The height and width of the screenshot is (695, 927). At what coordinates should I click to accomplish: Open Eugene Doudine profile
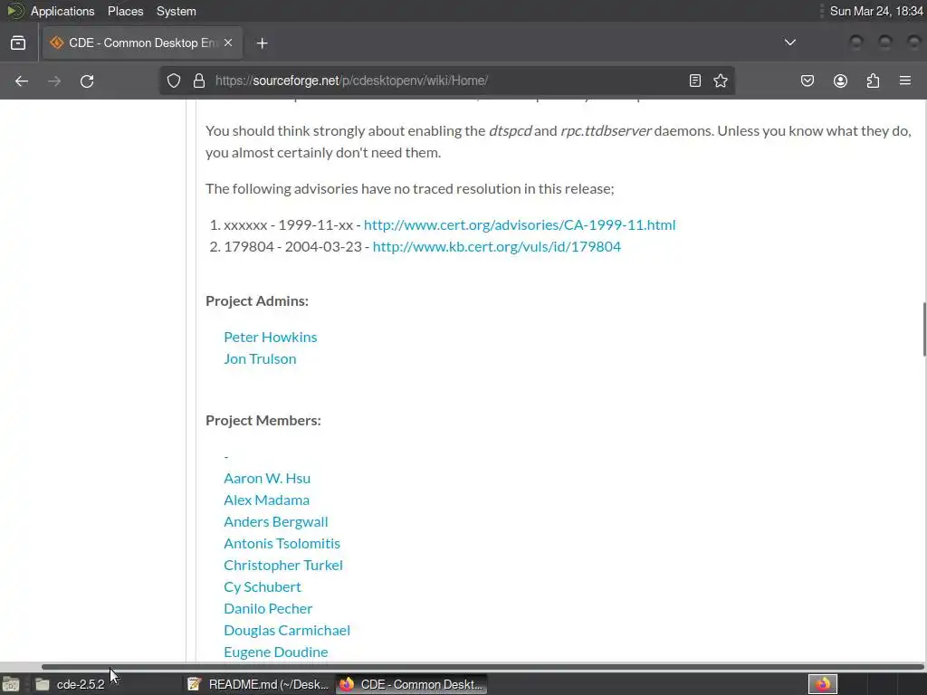point(275,652)
